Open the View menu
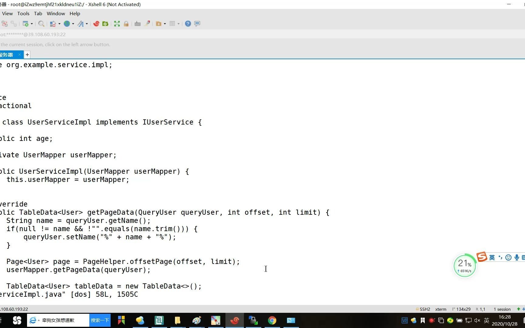Viewport: 525px width, 328px height. (7, 13)
